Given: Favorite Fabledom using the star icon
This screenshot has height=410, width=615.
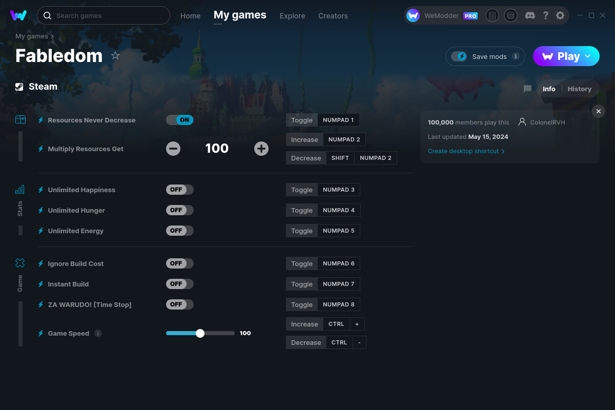Looking at the screenshot, I should tap(115, 55).
